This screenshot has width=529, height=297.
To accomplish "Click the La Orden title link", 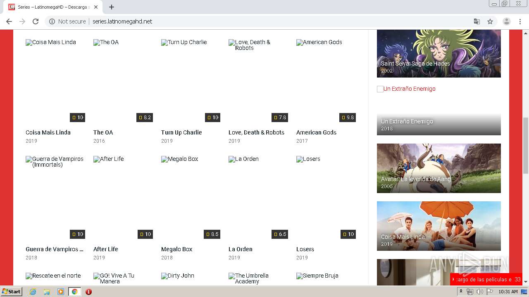I will pos(241,249).
